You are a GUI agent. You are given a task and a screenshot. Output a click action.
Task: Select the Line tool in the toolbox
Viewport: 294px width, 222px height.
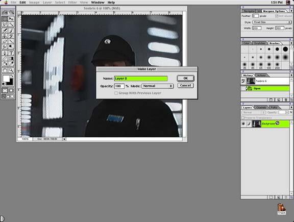[x=11, y=41]
